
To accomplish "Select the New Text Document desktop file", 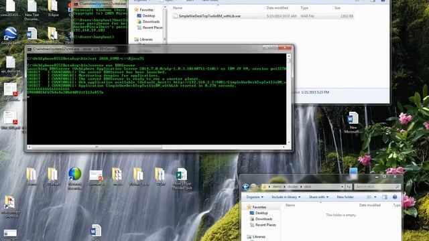I will pyautogui.click(x=32, y=10).
